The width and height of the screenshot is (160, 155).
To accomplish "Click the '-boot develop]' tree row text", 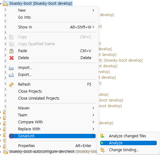I will pos(111,100).
